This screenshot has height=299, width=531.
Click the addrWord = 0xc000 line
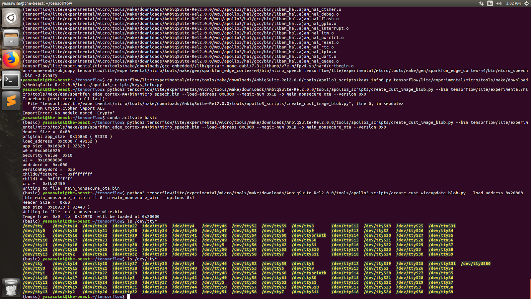coord(45,165)
